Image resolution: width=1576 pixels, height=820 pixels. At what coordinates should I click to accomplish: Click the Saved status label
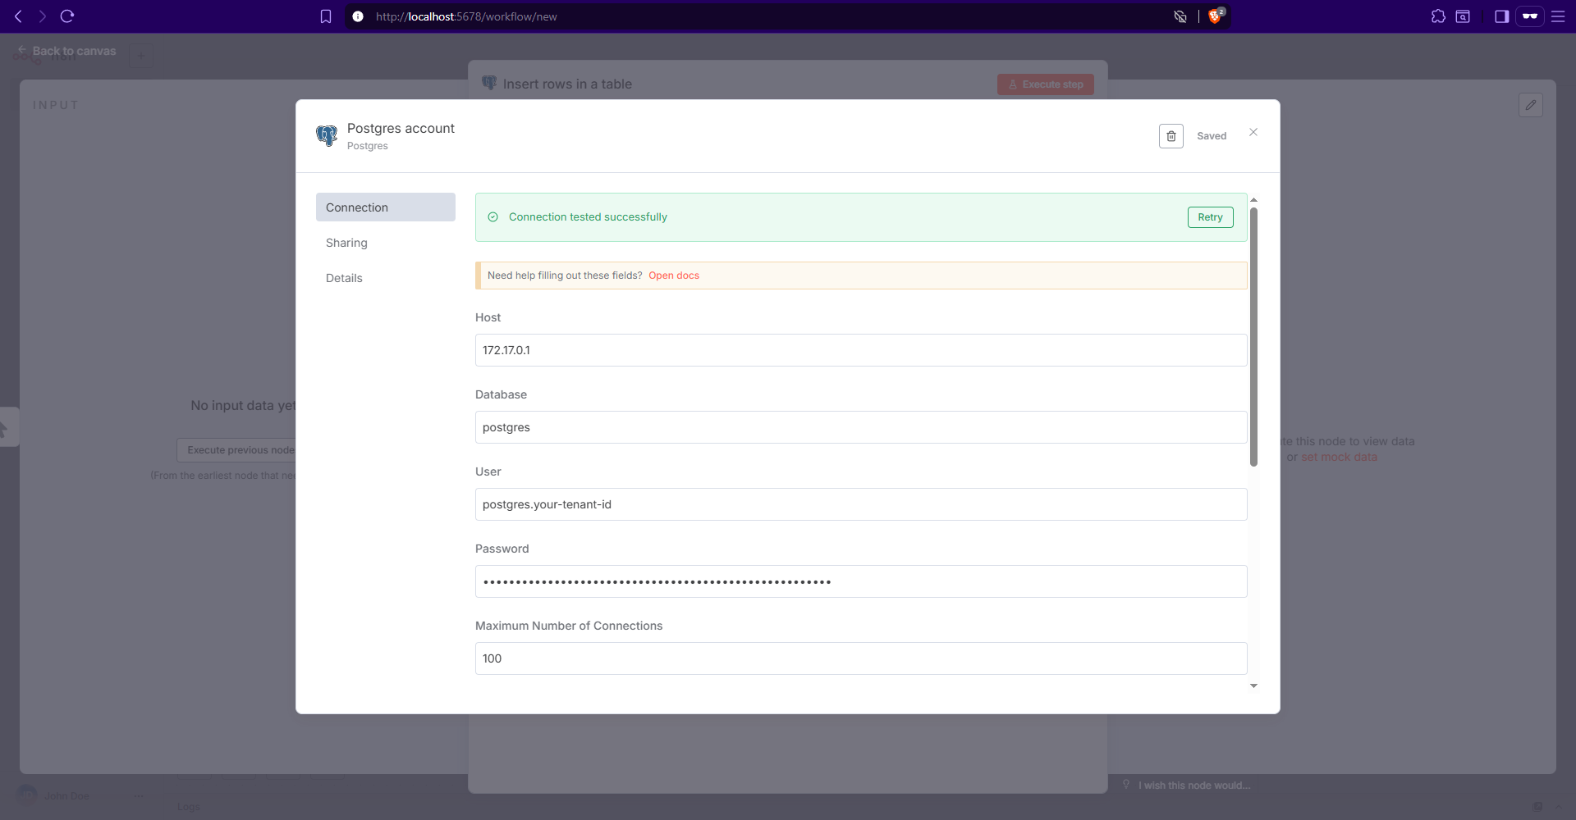coord(1212,136)
